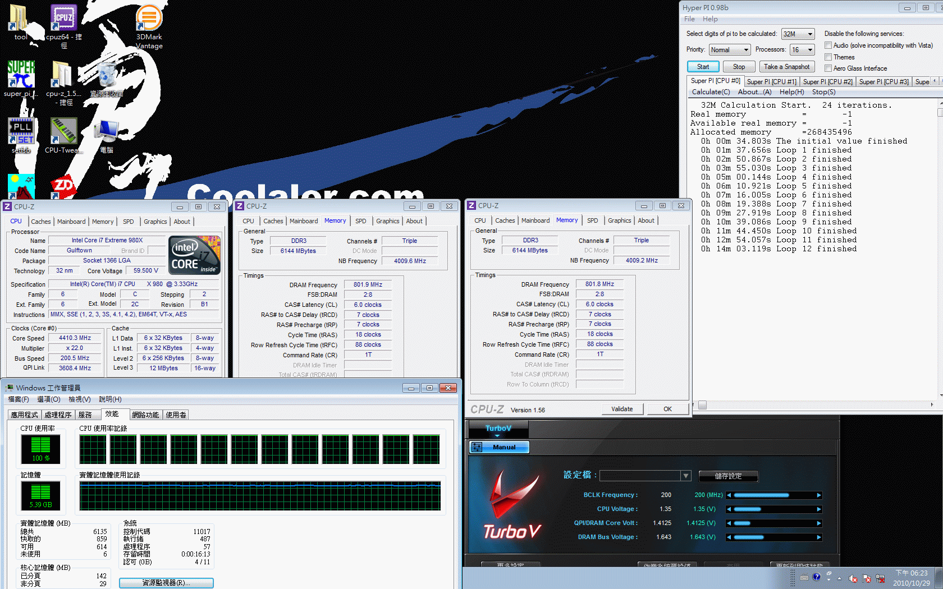Click Calculate(C) in the Super PI menu
The image size is (943, 589).
click(x=711, y=92)
